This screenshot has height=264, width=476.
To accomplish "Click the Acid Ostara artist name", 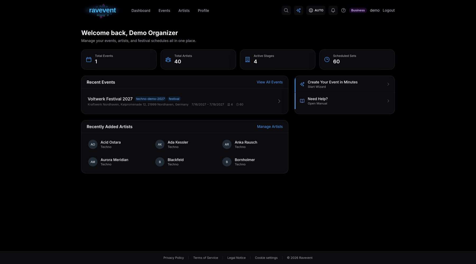I will (x=111, y=142).
